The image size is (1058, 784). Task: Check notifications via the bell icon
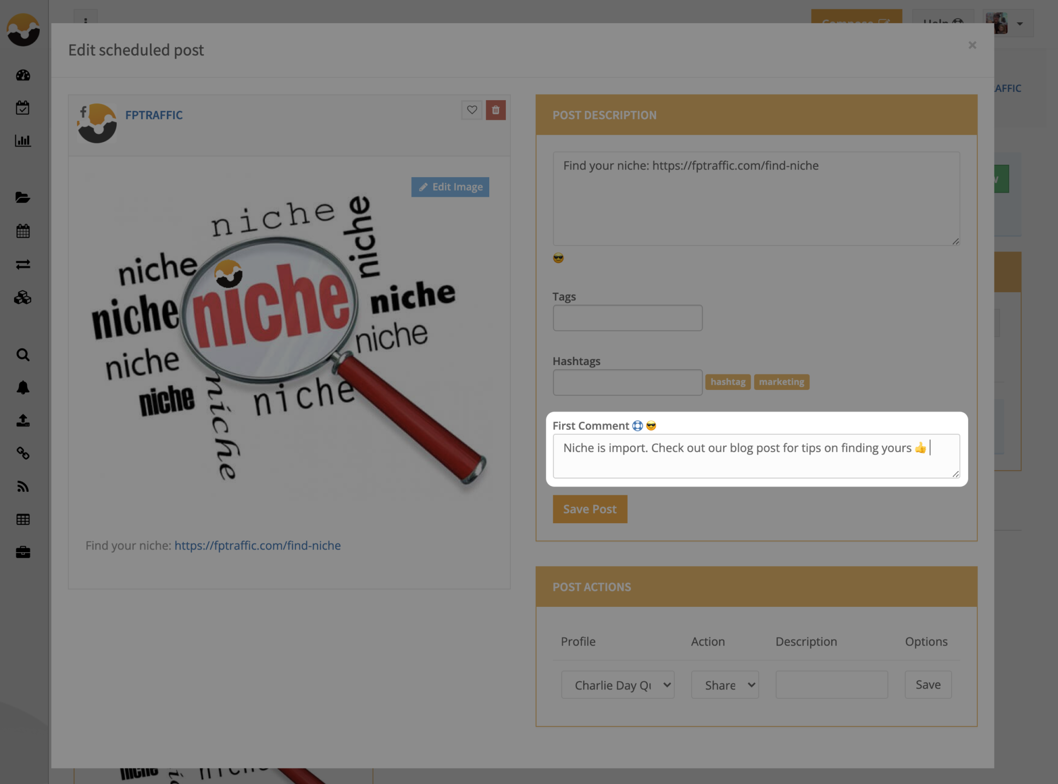tap(23, 388)
